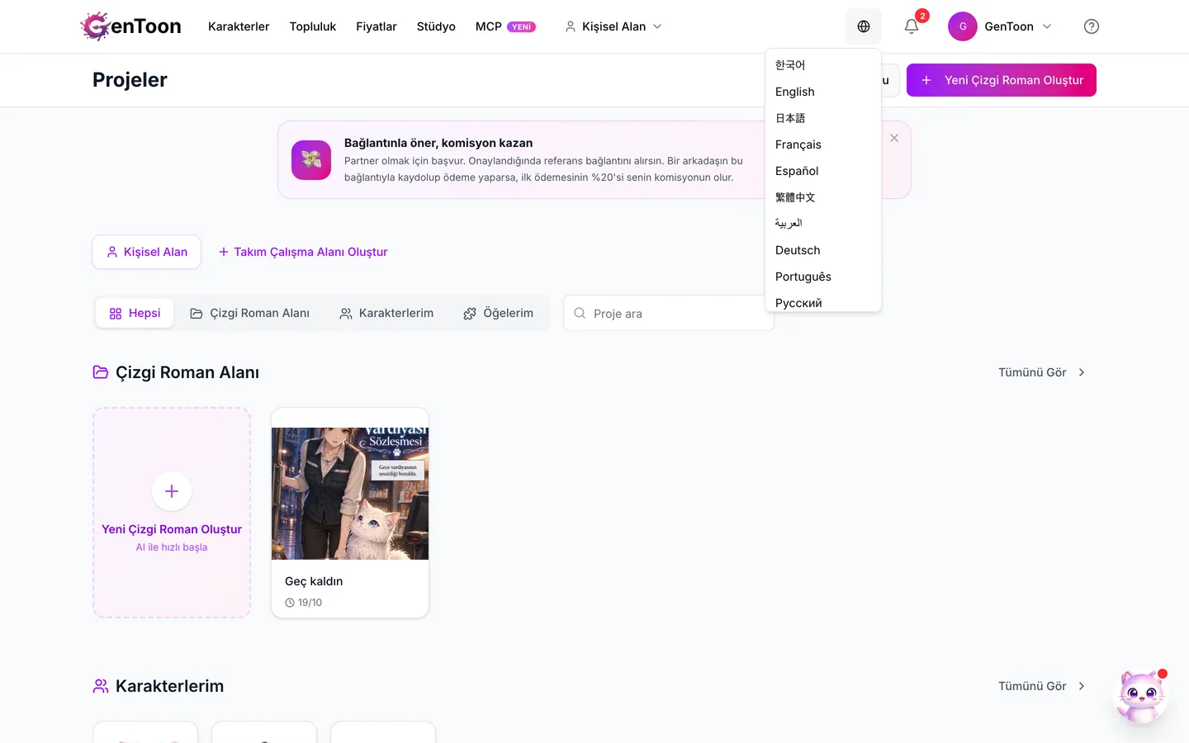Click the help question mark icon
The width and height of the screenshot is (1189, 743).
1091,26
